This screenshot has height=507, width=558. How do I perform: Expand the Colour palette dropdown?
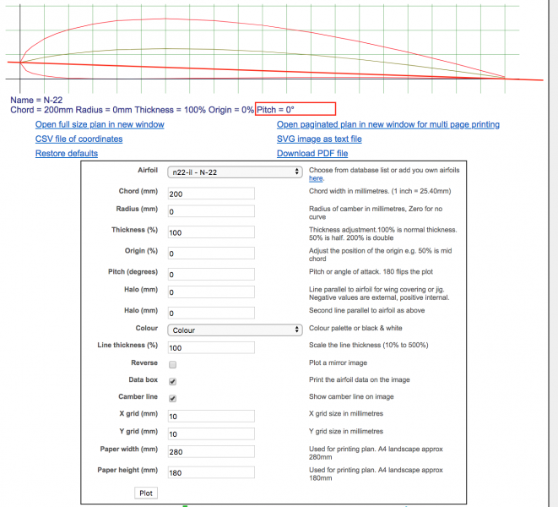(234, 330)
